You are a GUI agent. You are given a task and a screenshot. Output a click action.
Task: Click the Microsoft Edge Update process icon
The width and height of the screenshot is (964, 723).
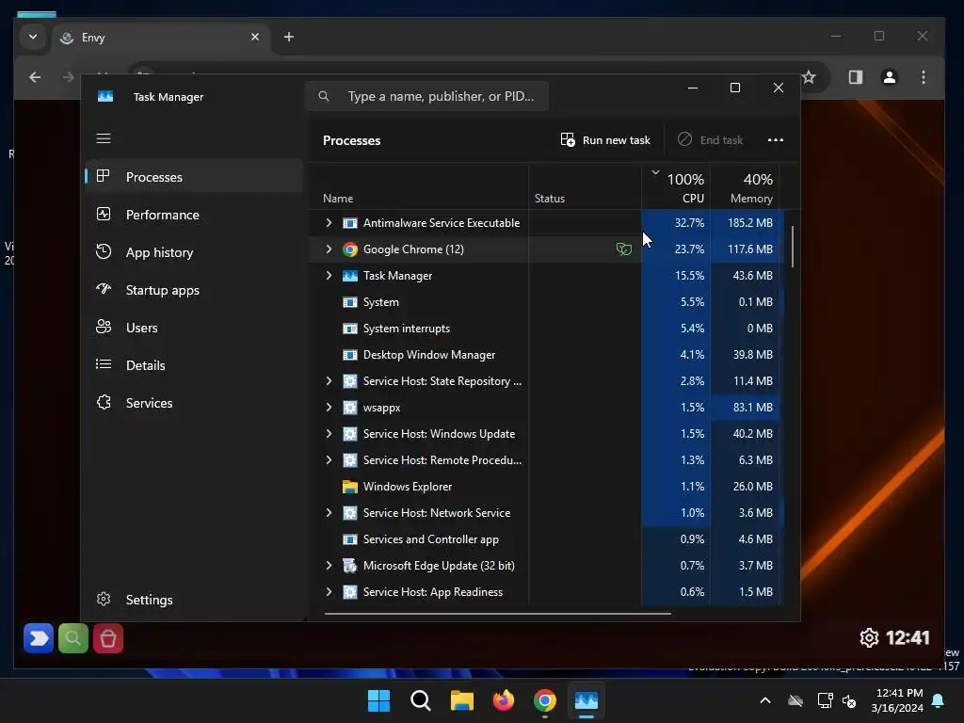coord(350,566)
